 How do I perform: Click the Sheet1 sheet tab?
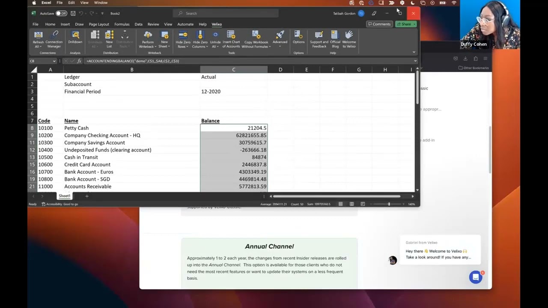click(x=65, y=196)
